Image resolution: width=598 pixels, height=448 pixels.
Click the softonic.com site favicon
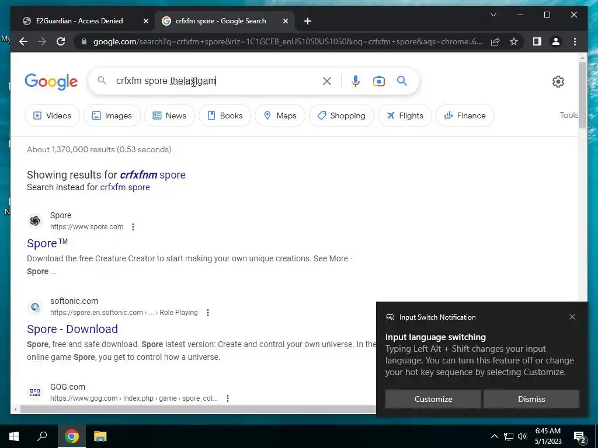point(35,307)
